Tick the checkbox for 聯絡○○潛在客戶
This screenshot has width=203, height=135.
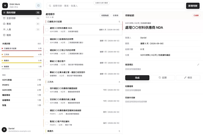pyautogui.click(x=47, y=63)
